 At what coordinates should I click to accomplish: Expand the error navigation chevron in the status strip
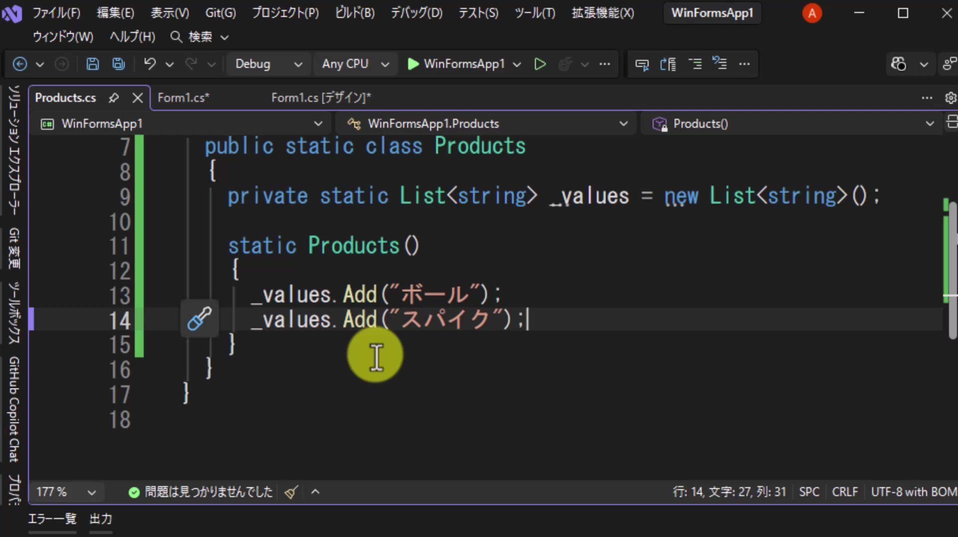pyautogui.click(x=315, y=492)
